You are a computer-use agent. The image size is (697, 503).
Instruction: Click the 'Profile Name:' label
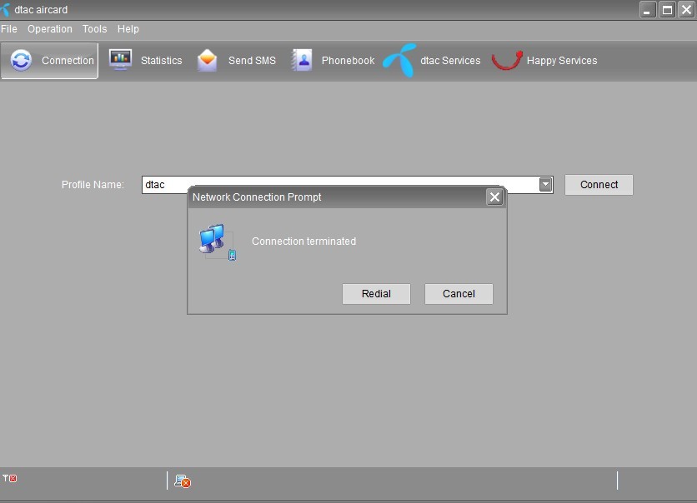[93, 185]
